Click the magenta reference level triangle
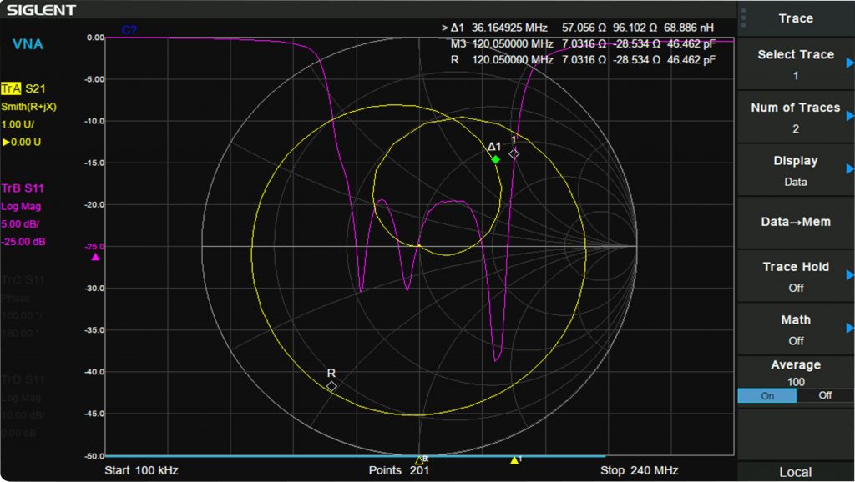The image size is (855, 482). [x=95, y=257]
